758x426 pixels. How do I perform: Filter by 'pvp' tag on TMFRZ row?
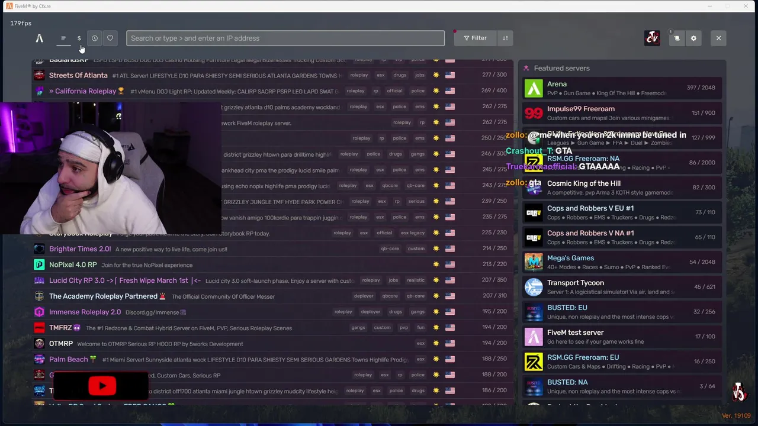404,328
